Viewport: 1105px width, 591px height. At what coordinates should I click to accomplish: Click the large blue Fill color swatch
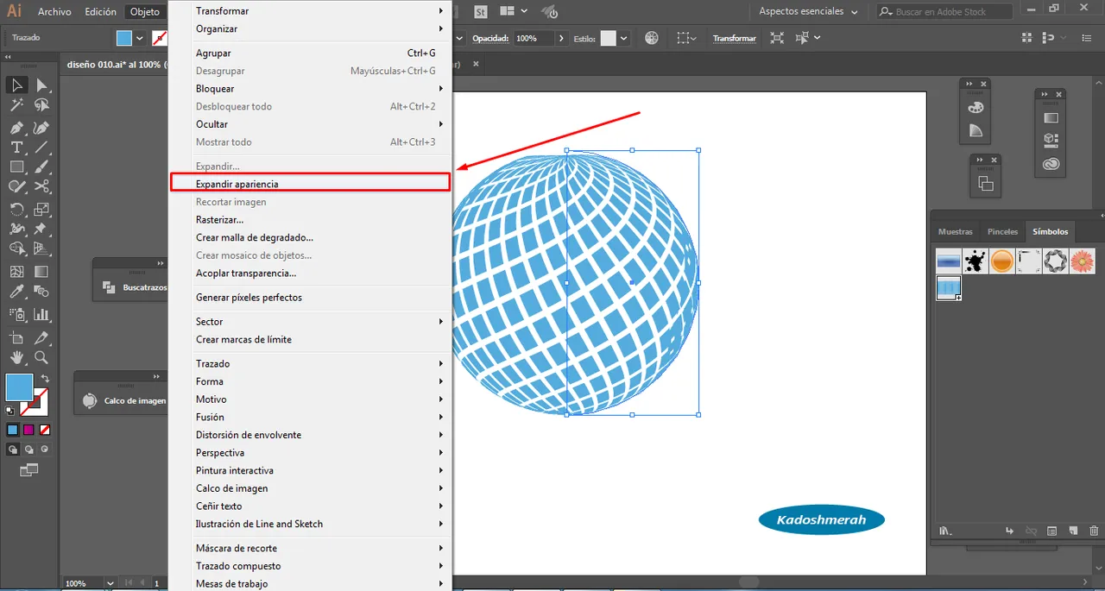(x=19, y=387)
